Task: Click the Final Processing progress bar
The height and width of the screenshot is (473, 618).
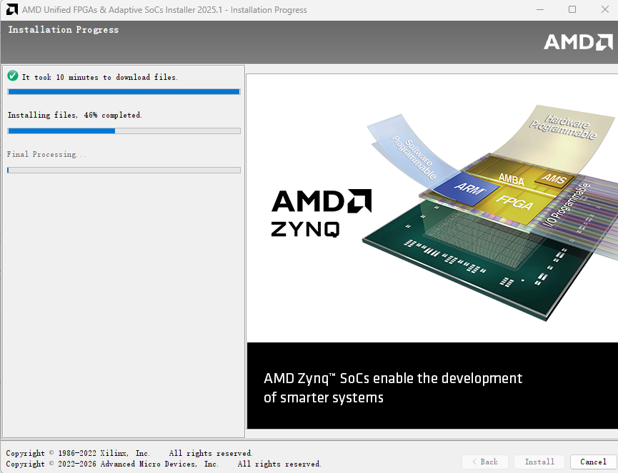Action: (124, 170)
